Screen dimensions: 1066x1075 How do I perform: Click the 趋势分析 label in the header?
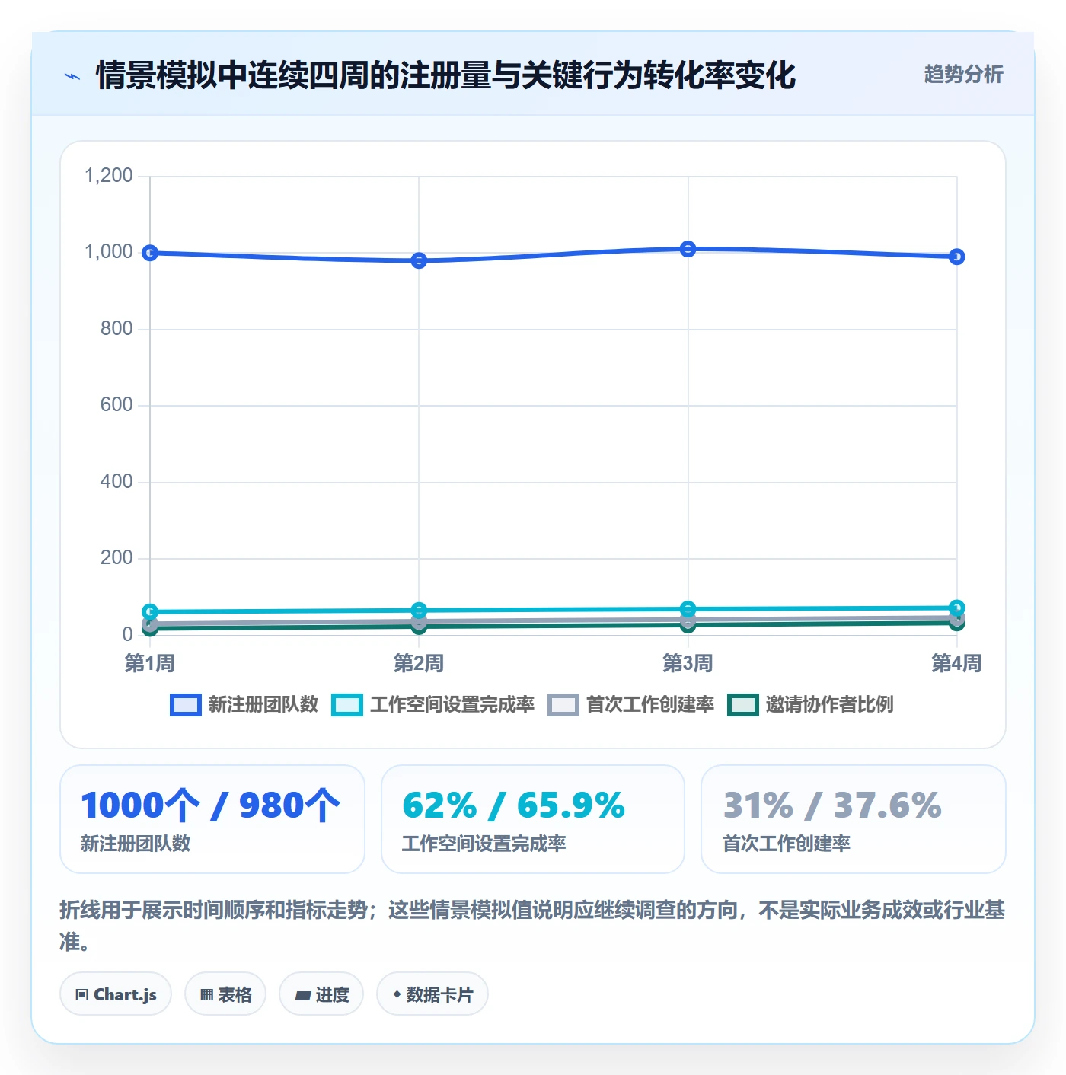click(963, 75)
